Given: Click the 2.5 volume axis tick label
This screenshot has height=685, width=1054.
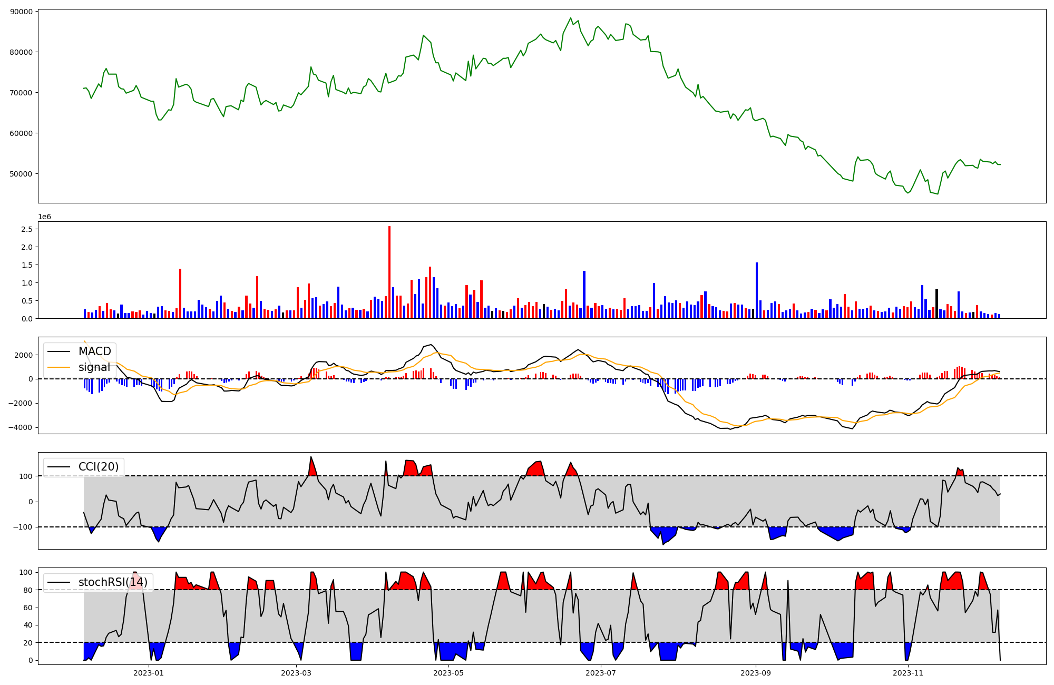Looking at the screenshot, I should pyautogui.click(x=27, y=229).
